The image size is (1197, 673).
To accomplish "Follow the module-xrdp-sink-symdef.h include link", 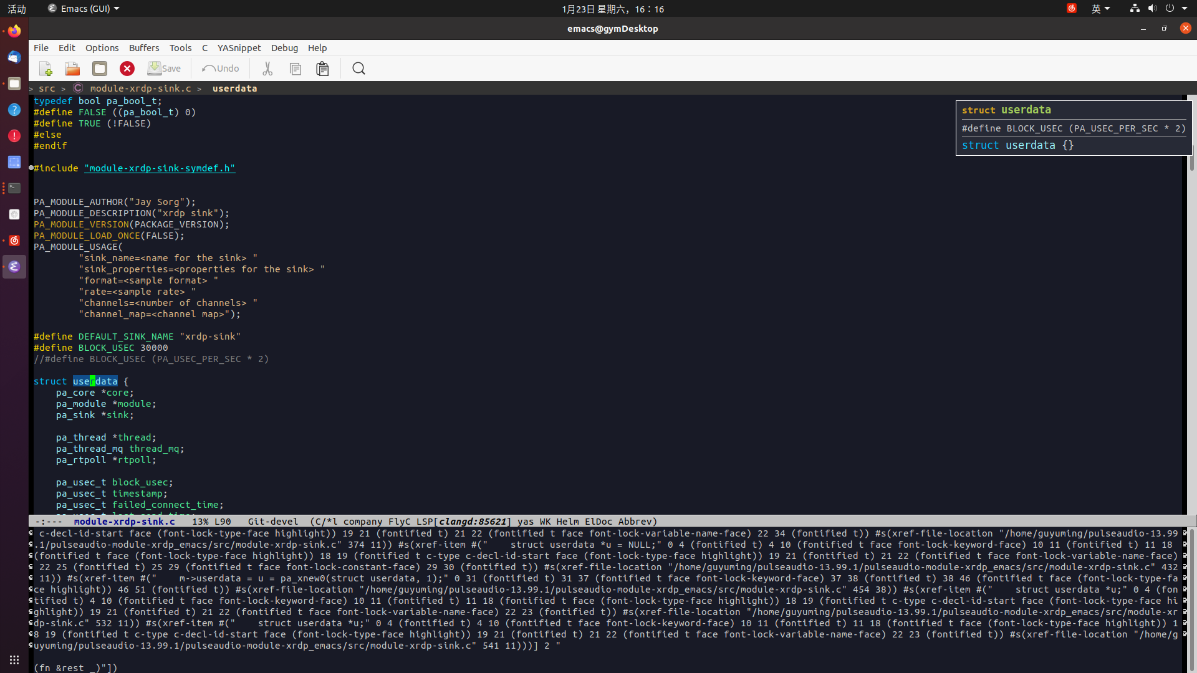I will click(160, 168).
